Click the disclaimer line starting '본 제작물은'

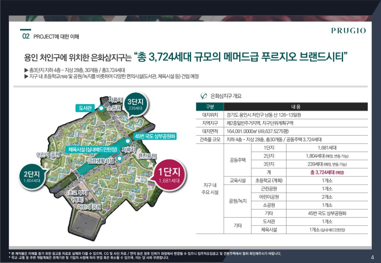pyautogui.click(x=145, y=253)
